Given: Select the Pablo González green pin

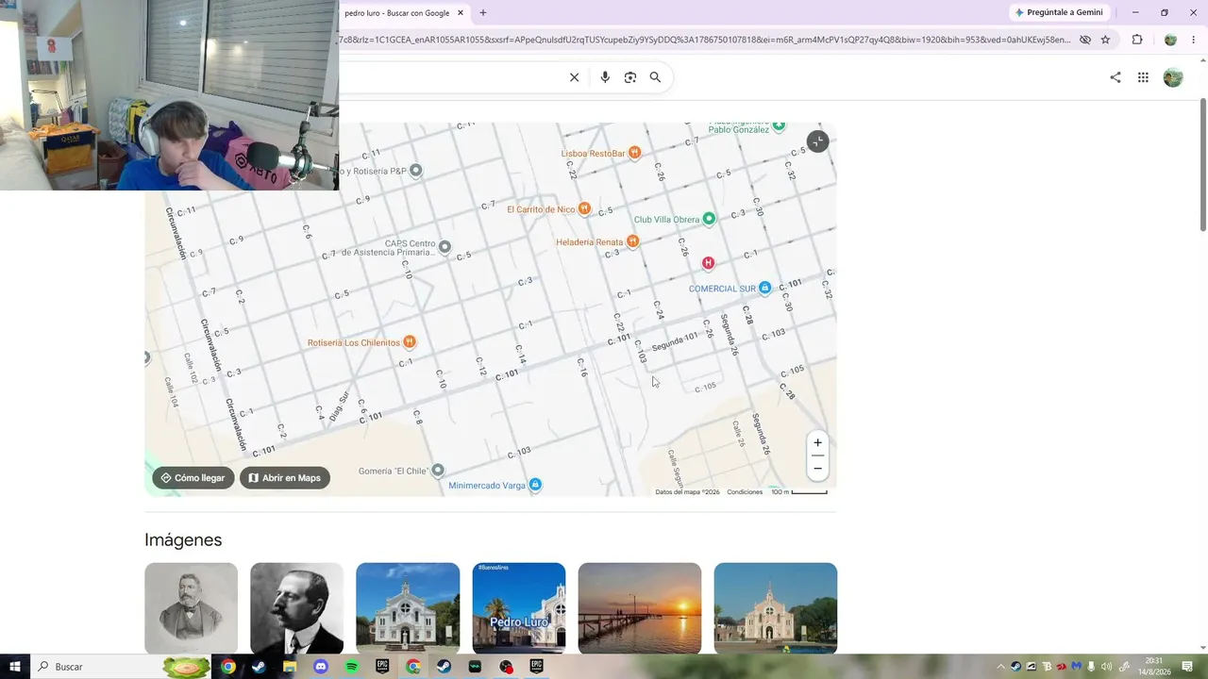Looking at the screenshot, I should (x=779, y=125).
